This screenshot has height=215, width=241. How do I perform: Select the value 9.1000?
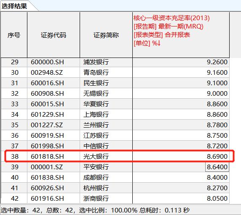[x=217, y=83]
